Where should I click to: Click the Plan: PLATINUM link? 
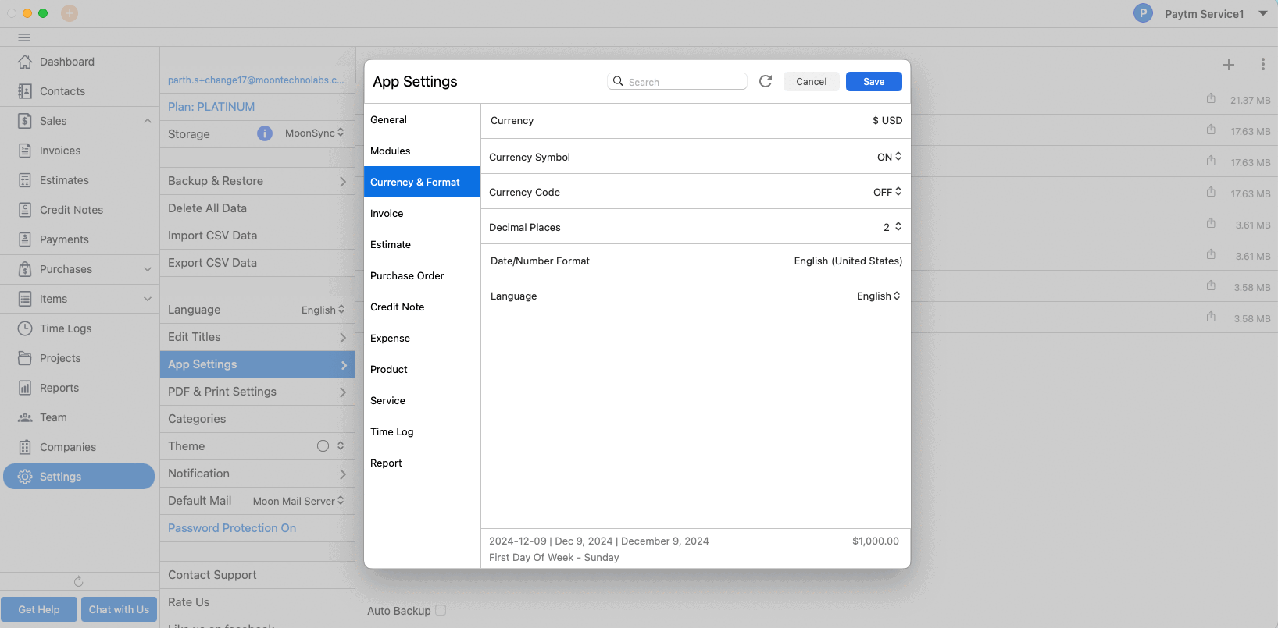211,107
